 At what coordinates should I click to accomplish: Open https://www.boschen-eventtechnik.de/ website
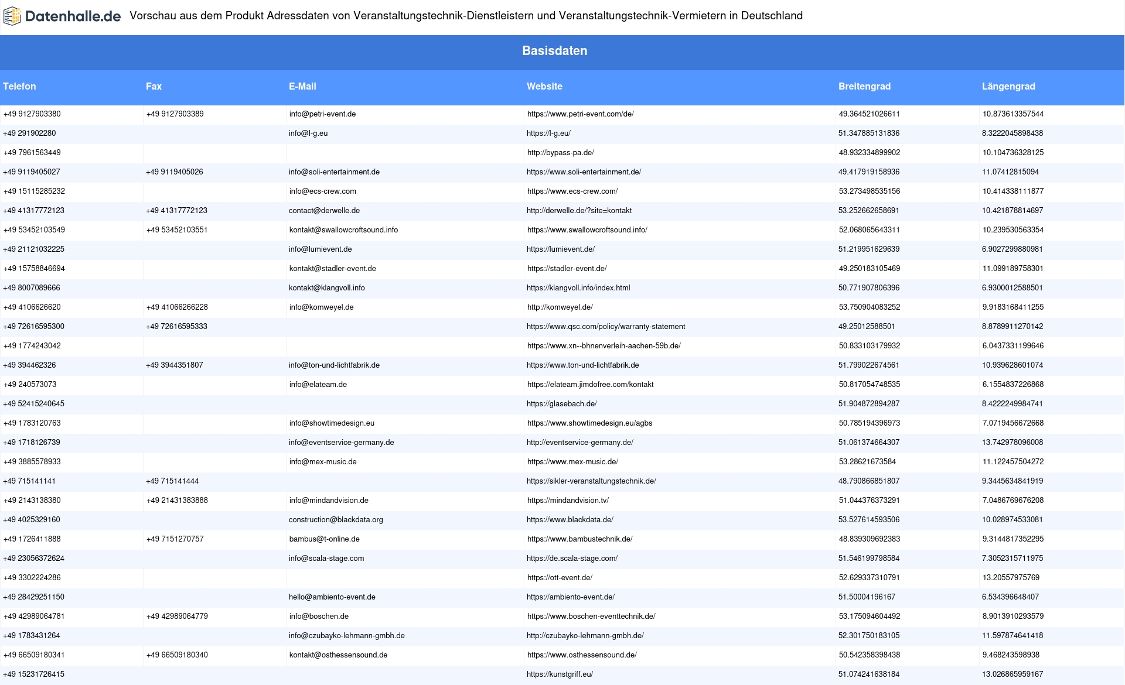click(591, 616)
